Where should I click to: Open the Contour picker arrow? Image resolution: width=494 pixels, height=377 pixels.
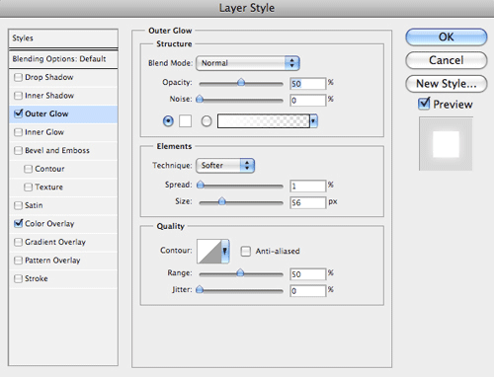click(225, 252)
